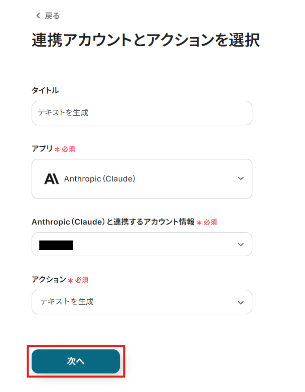305x392 pixels.
Task: Click the back chevron arrow icon
Action: (x=38, y=16)
